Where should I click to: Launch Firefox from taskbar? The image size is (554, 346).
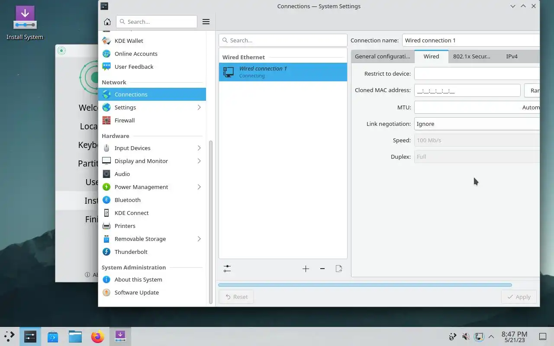click(98, 336)
